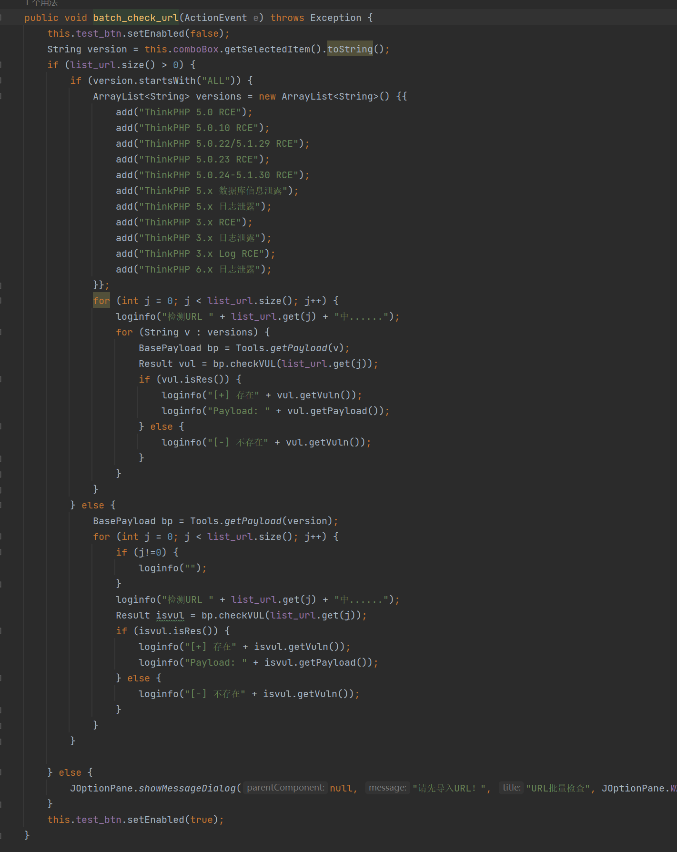The height and width of the screenshot is (852, 677).
Task: Click the "ThinkPHP 5.x 数据库信息泄露" string
Action: (213, 191)
